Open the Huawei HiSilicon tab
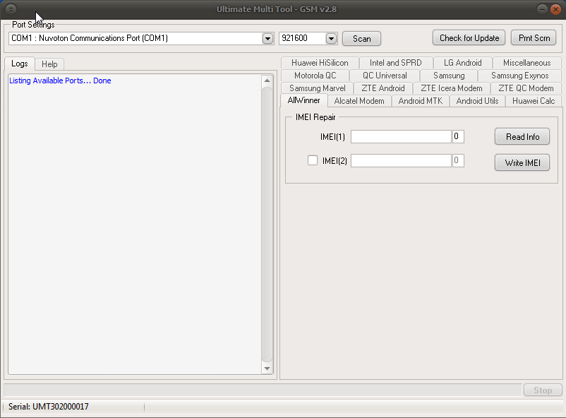 click(x=320, y=63)
